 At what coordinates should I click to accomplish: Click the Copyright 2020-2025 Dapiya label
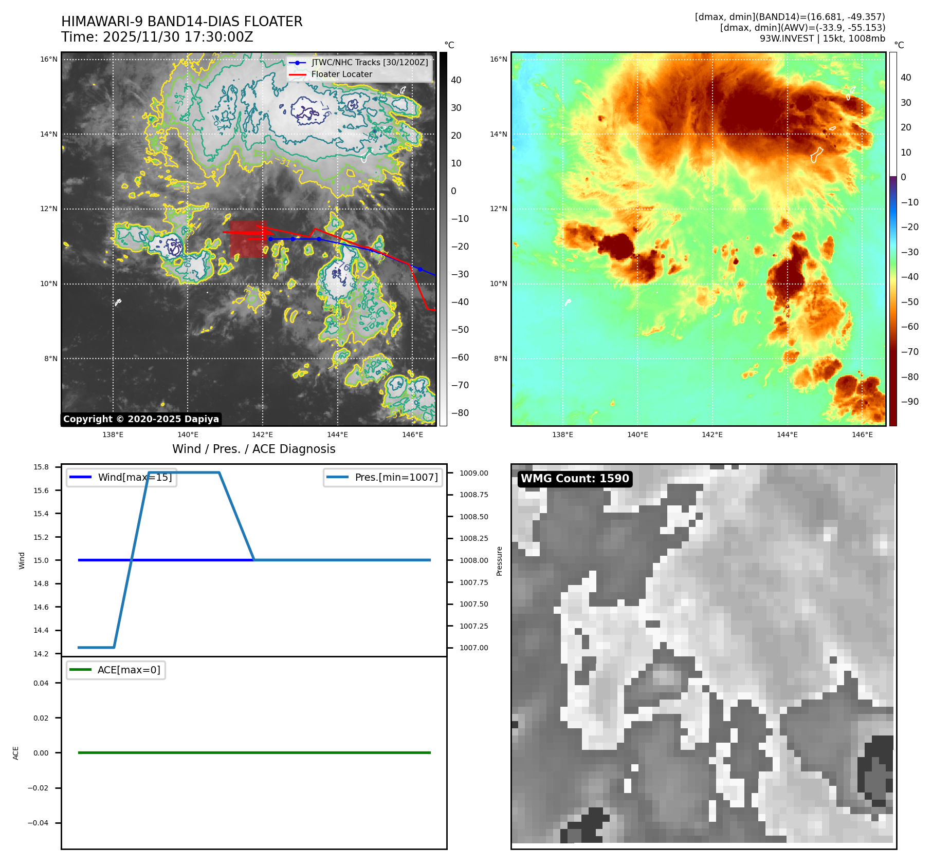[x=141, y=419]
